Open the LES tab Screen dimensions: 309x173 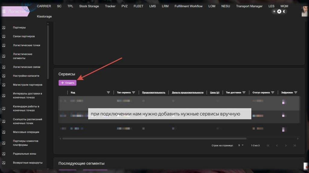[x=271, y=6]
